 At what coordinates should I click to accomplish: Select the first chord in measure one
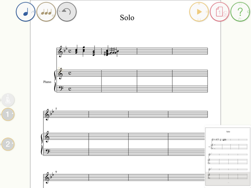[76, 51]
